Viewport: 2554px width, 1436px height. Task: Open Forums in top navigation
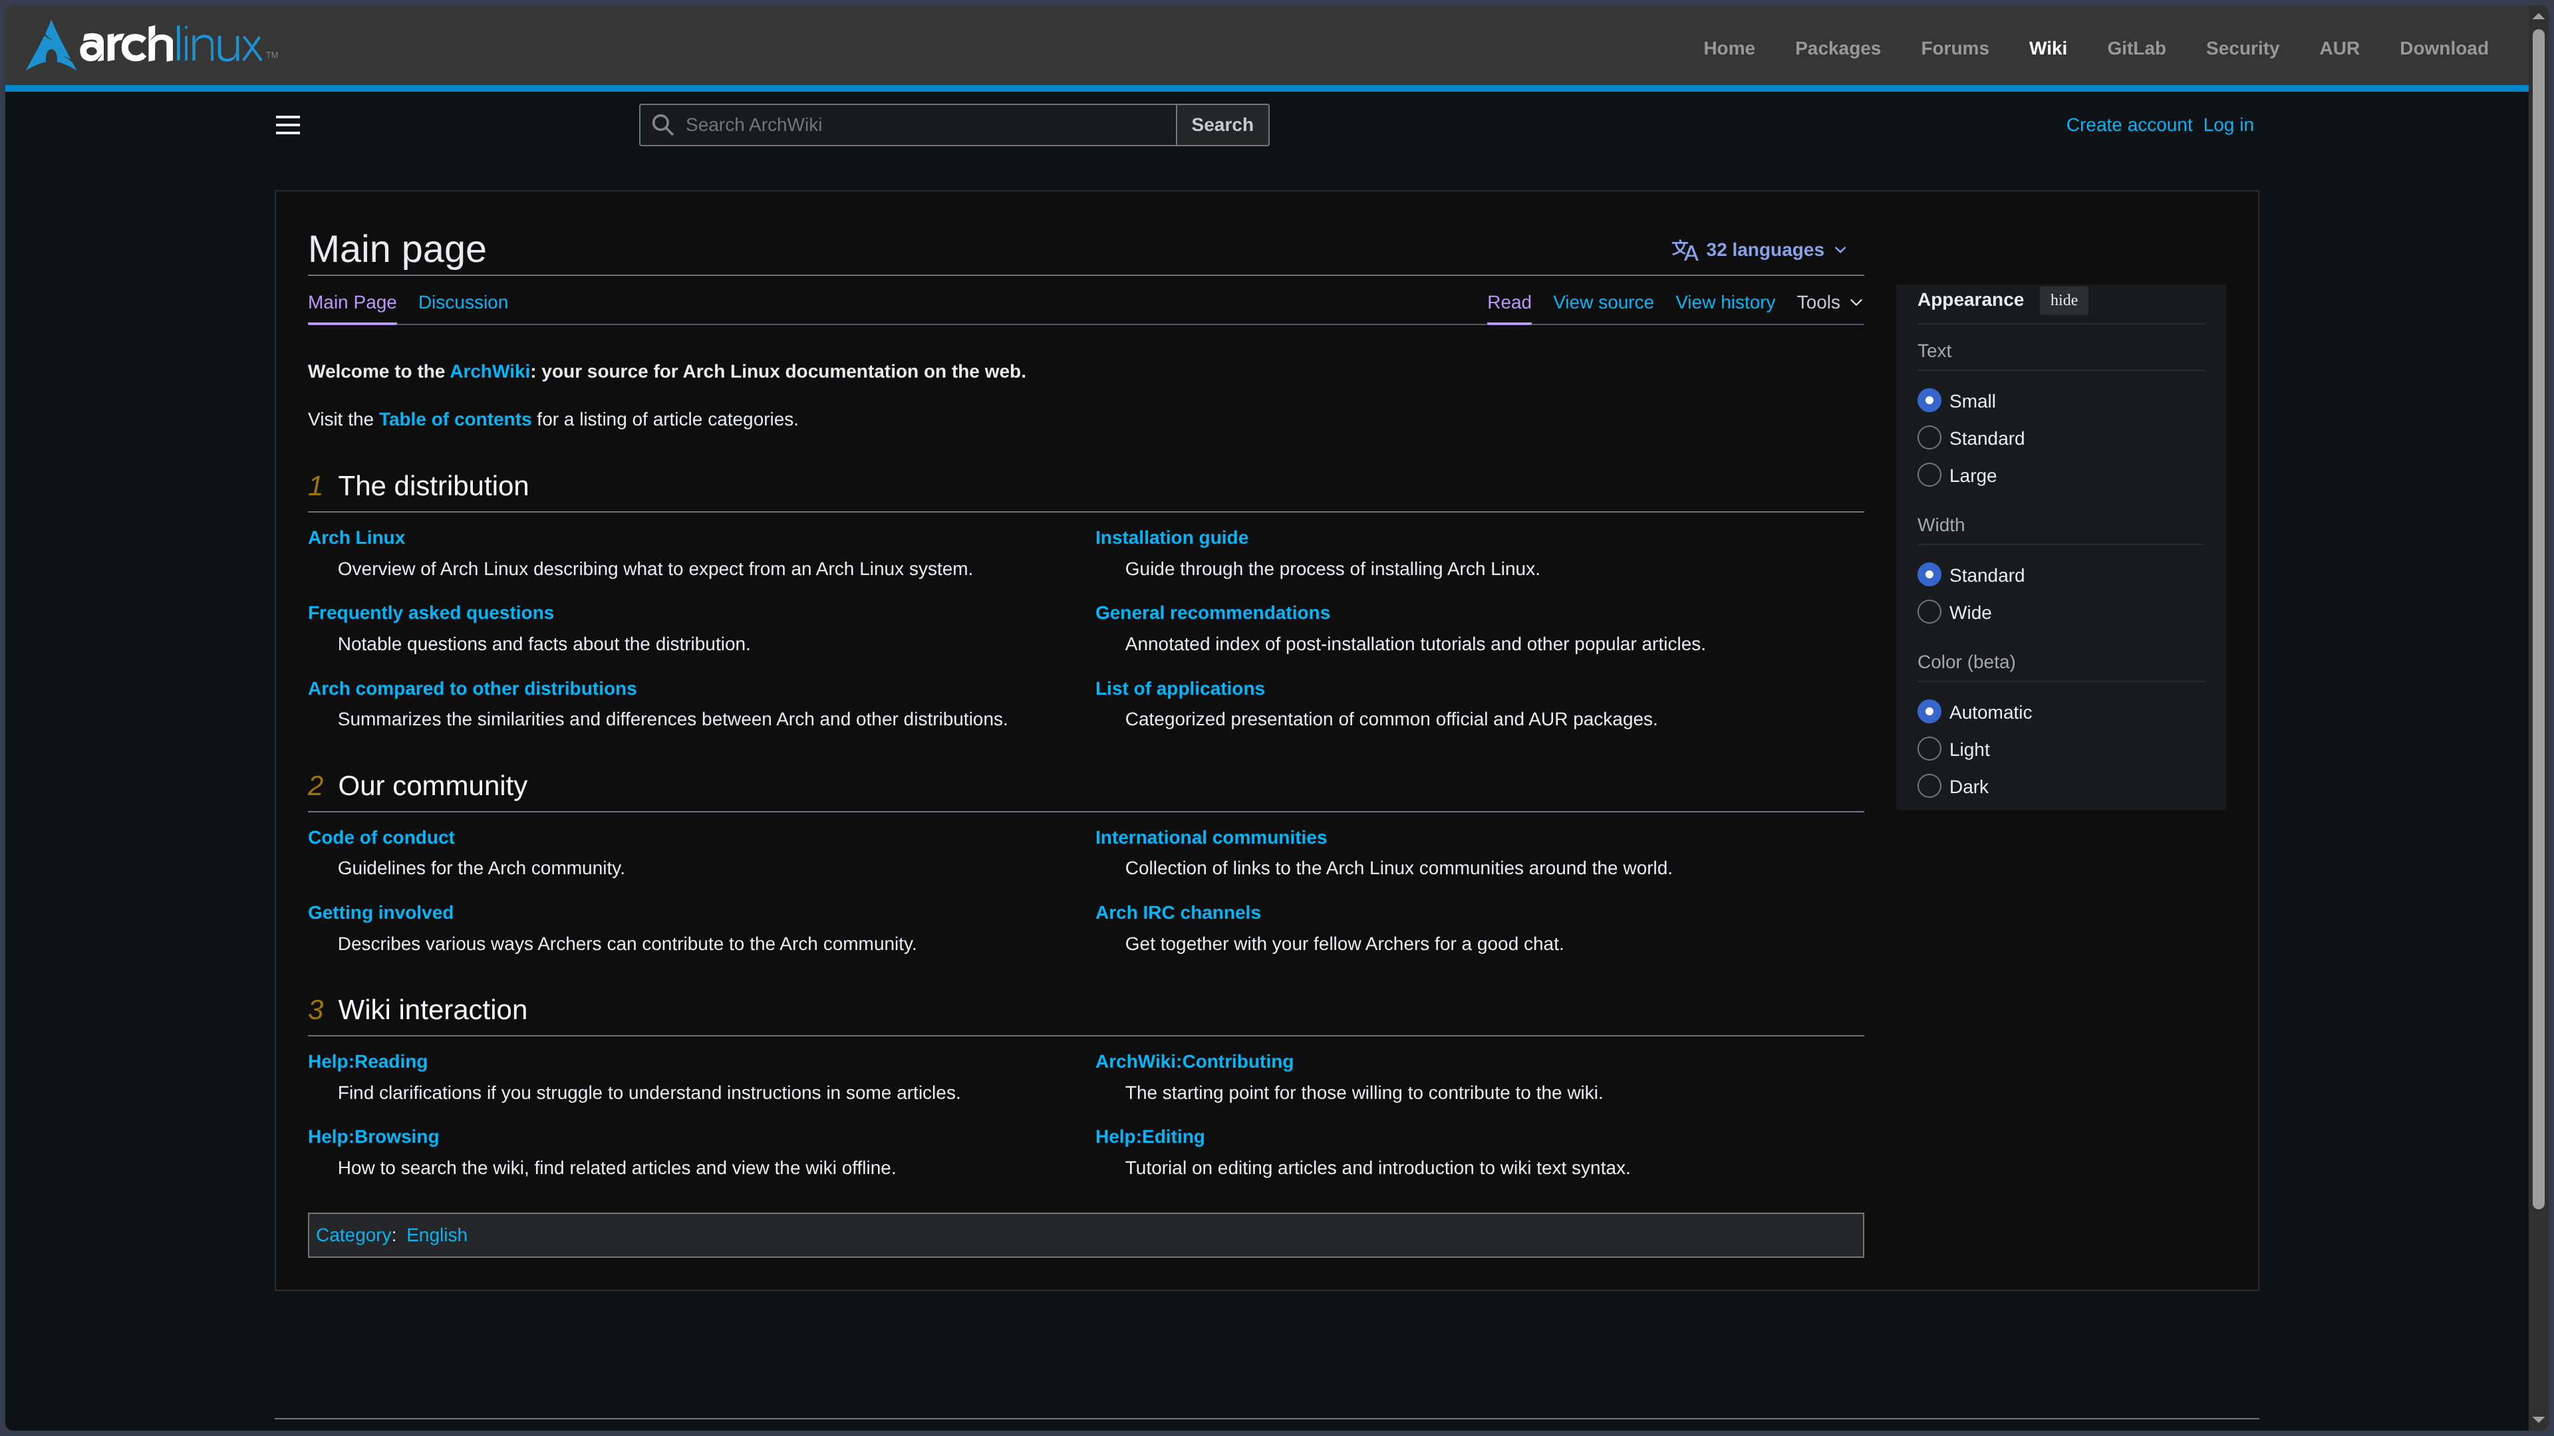pos(1954,49)
